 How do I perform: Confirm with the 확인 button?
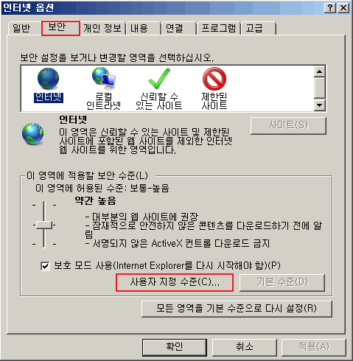(x=175, y=347)
